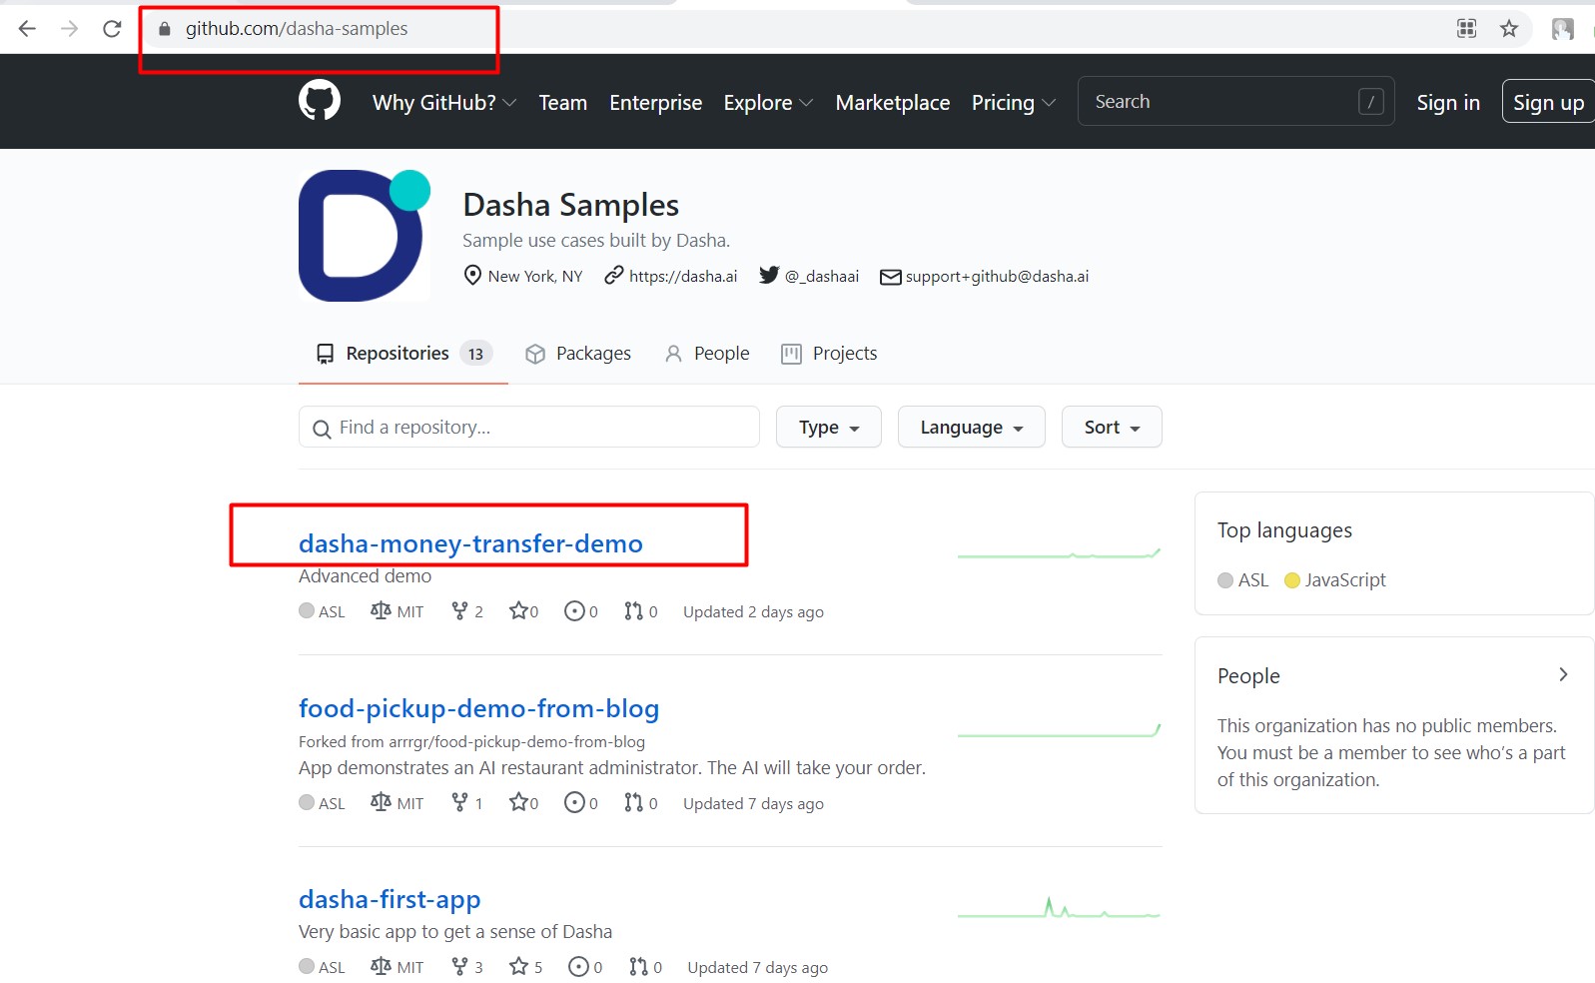
Task: Expand the People section chevron
Action: pos(1563,675)
